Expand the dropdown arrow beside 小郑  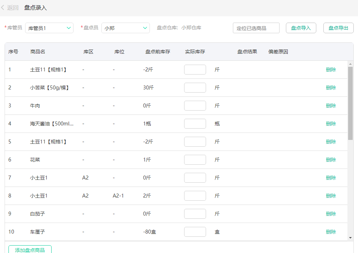coord(145,28)
